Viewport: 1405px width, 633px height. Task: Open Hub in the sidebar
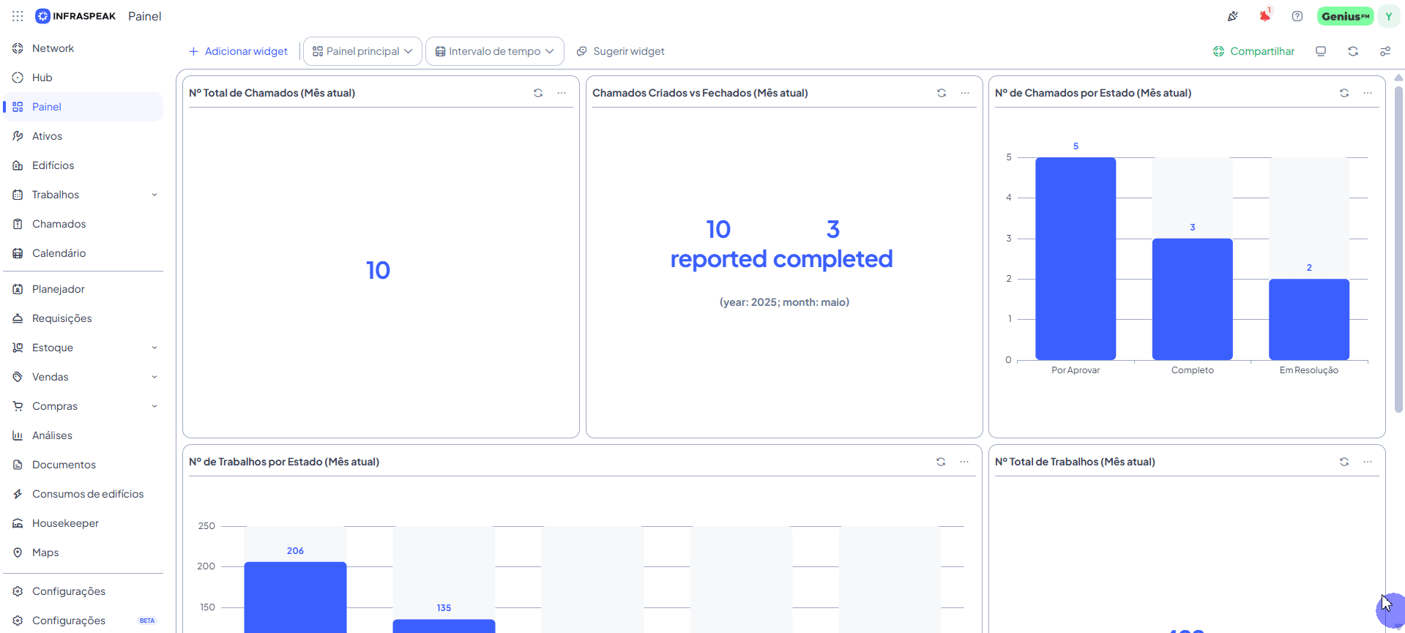pyautogui.click(x=83, y=78)
